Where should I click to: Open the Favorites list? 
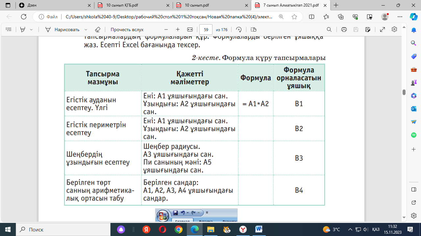pyautogui.click(x=326, y=17)
